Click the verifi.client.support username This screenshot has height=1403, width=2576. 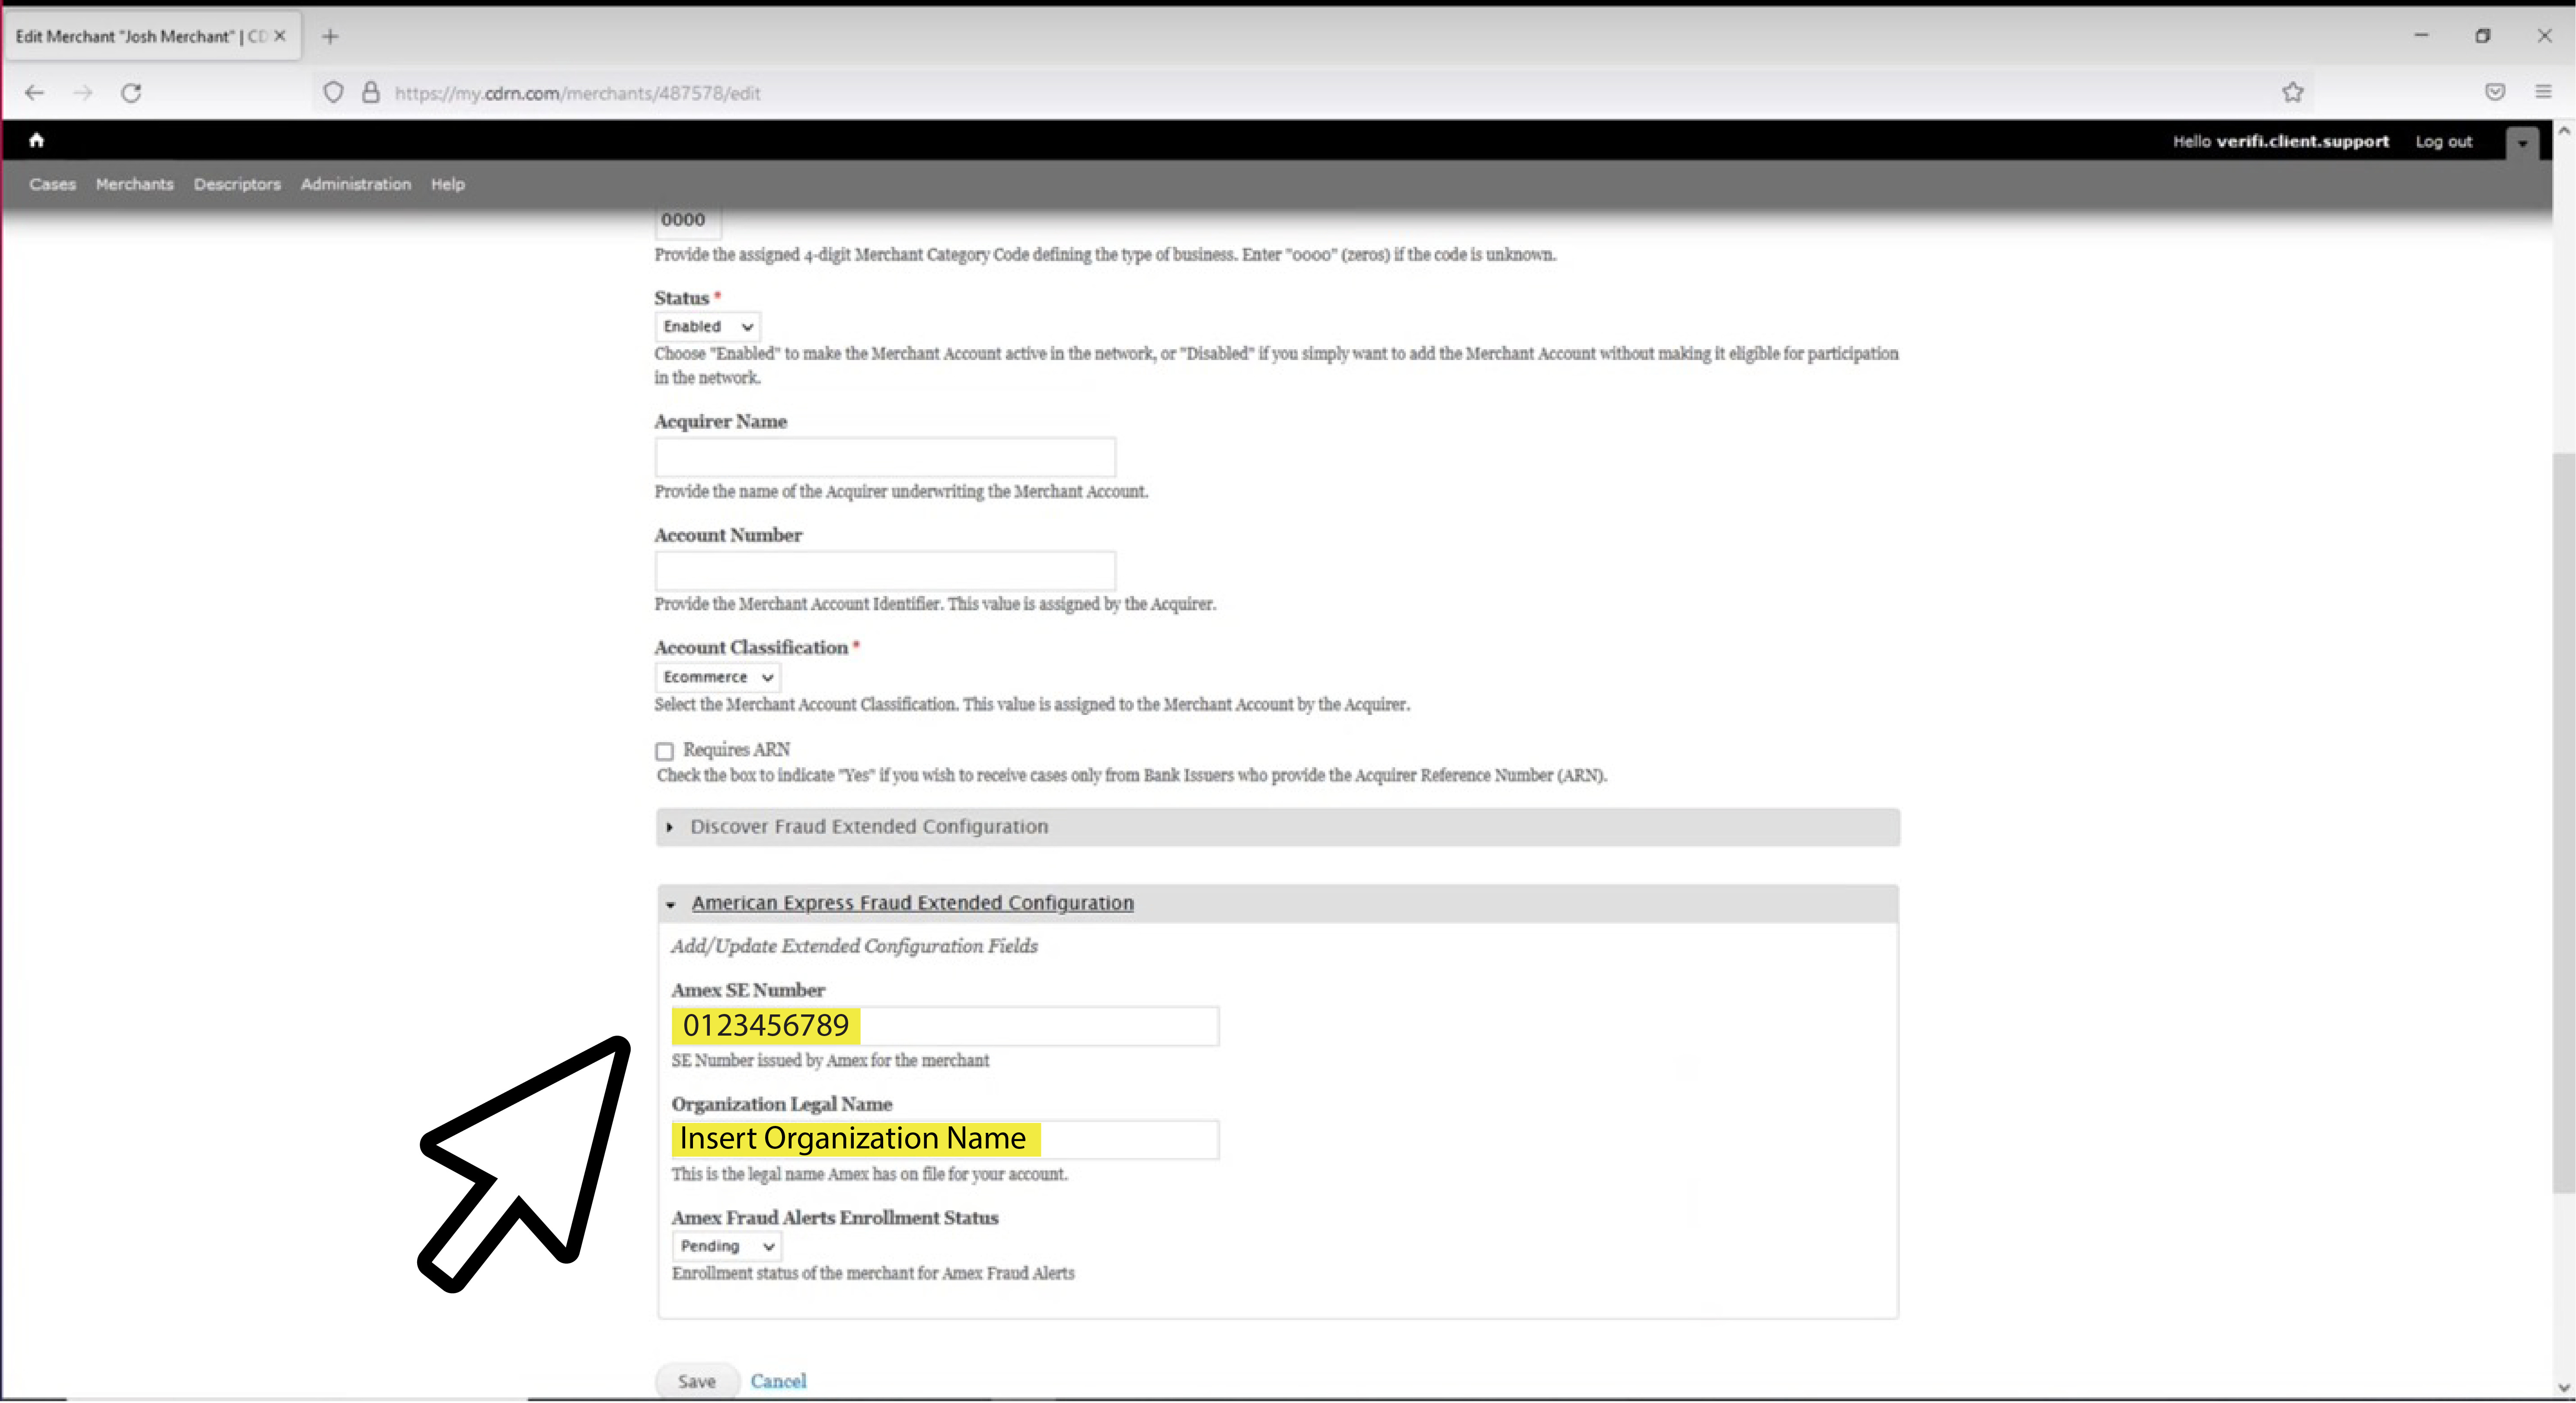click(x=2302, y=142)
